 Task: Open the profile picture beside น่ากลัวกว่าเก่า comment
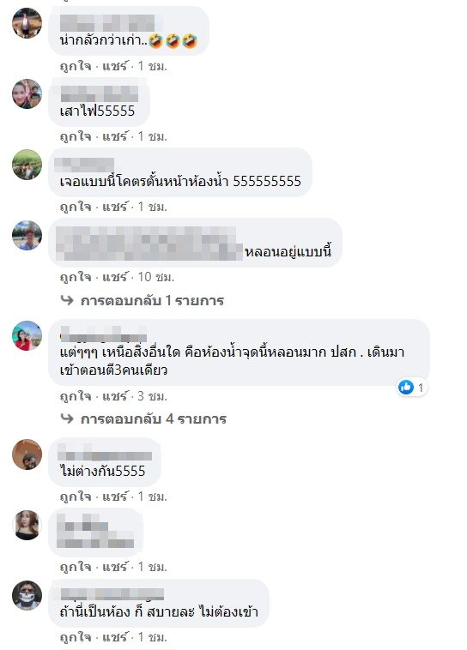tap(27, 23)
